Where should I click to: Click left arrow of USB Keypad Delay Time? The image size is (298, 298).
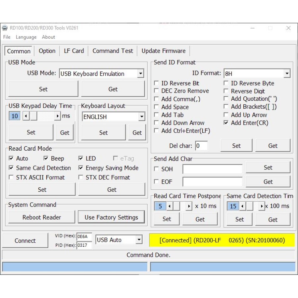point(25,116)
